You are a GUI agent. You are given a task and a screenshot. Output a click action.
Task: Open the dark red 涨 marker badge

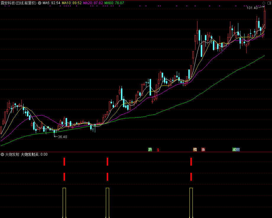pyautogui.click(x=203, y=149)
